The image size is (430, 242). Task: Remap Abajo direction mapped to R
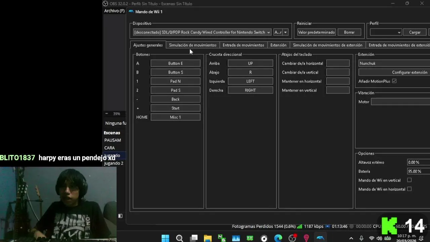[x=250, y=72]
